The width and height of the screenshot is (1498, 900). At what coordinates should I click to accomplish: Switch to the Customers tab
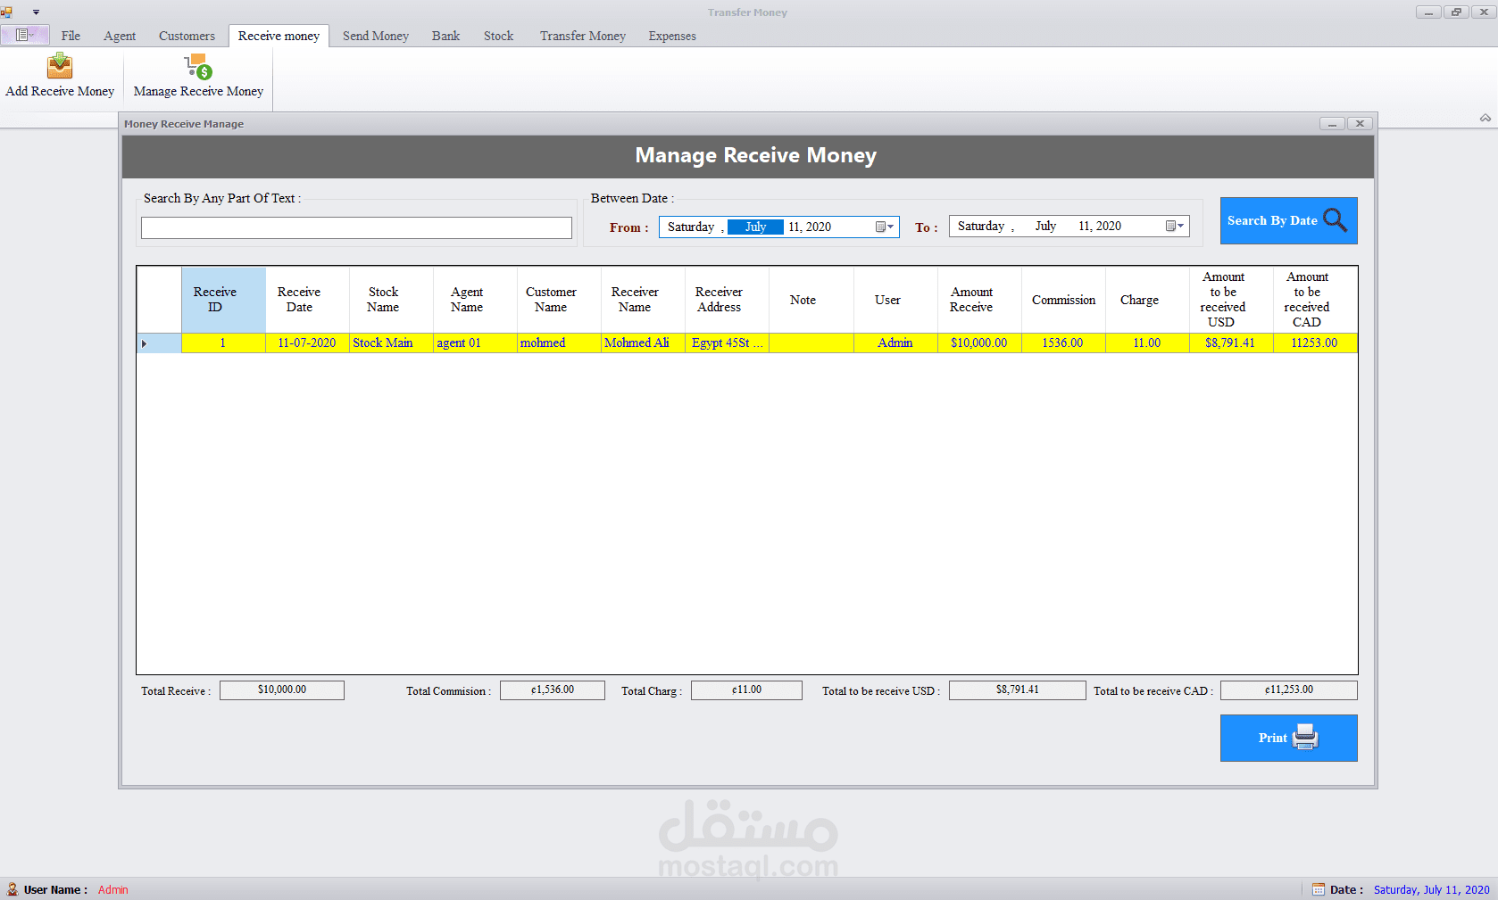point(187,36)
